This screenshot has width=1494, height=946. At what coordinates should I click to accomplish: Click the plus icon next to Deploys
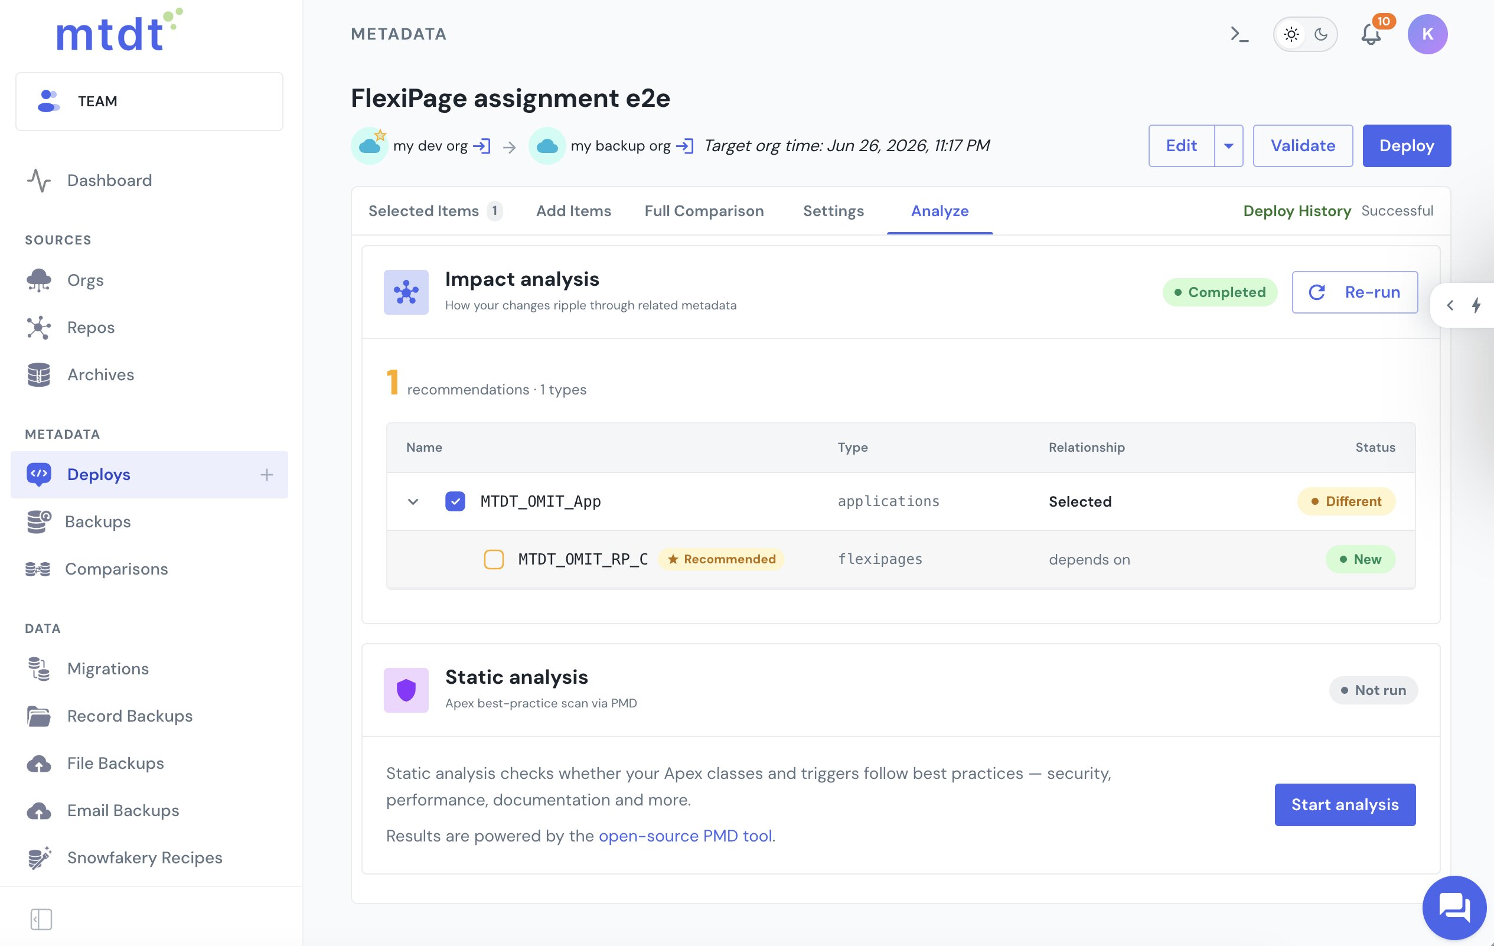(x=267, y=475)
